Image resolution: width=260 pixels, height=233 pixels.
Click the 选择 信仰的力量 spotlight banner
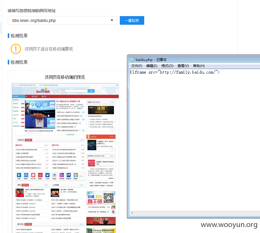101,110
